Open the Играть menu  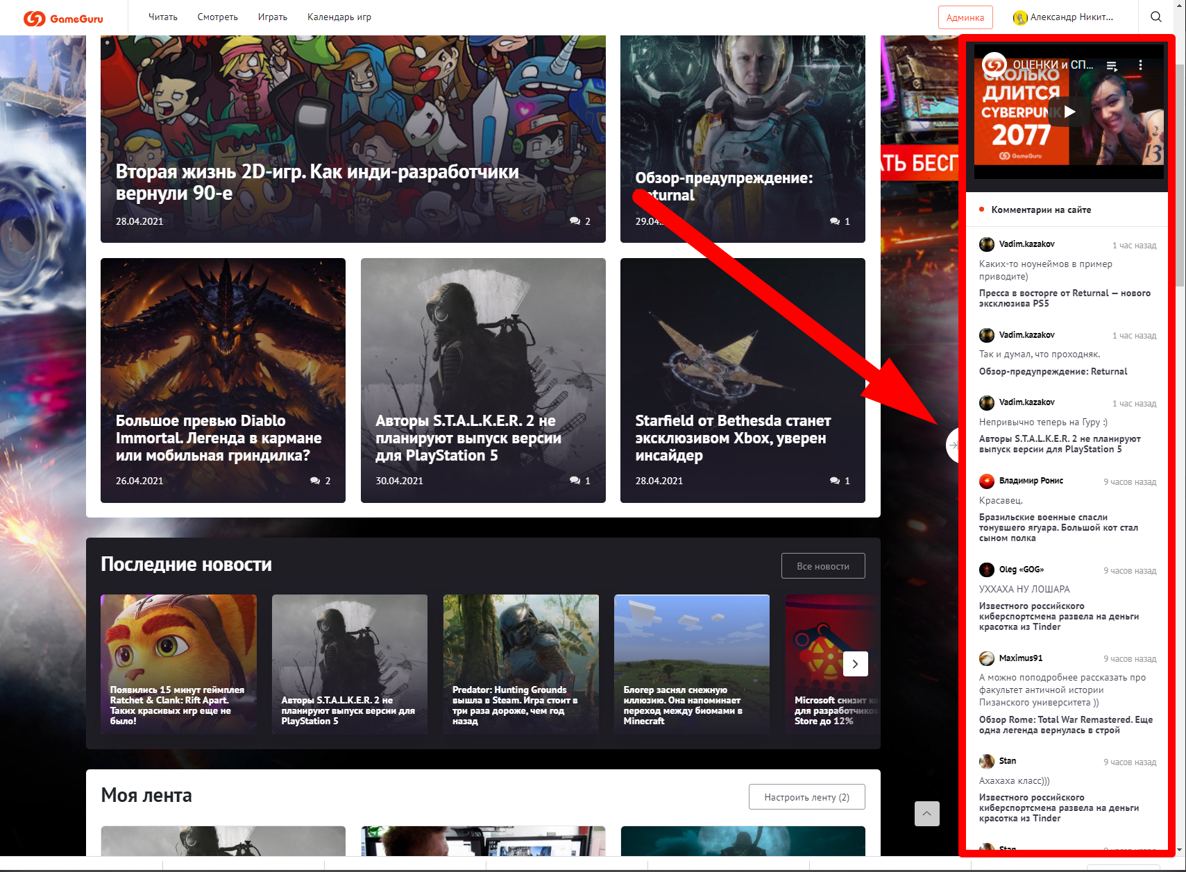pyautogui.click(x=273, y=17)
